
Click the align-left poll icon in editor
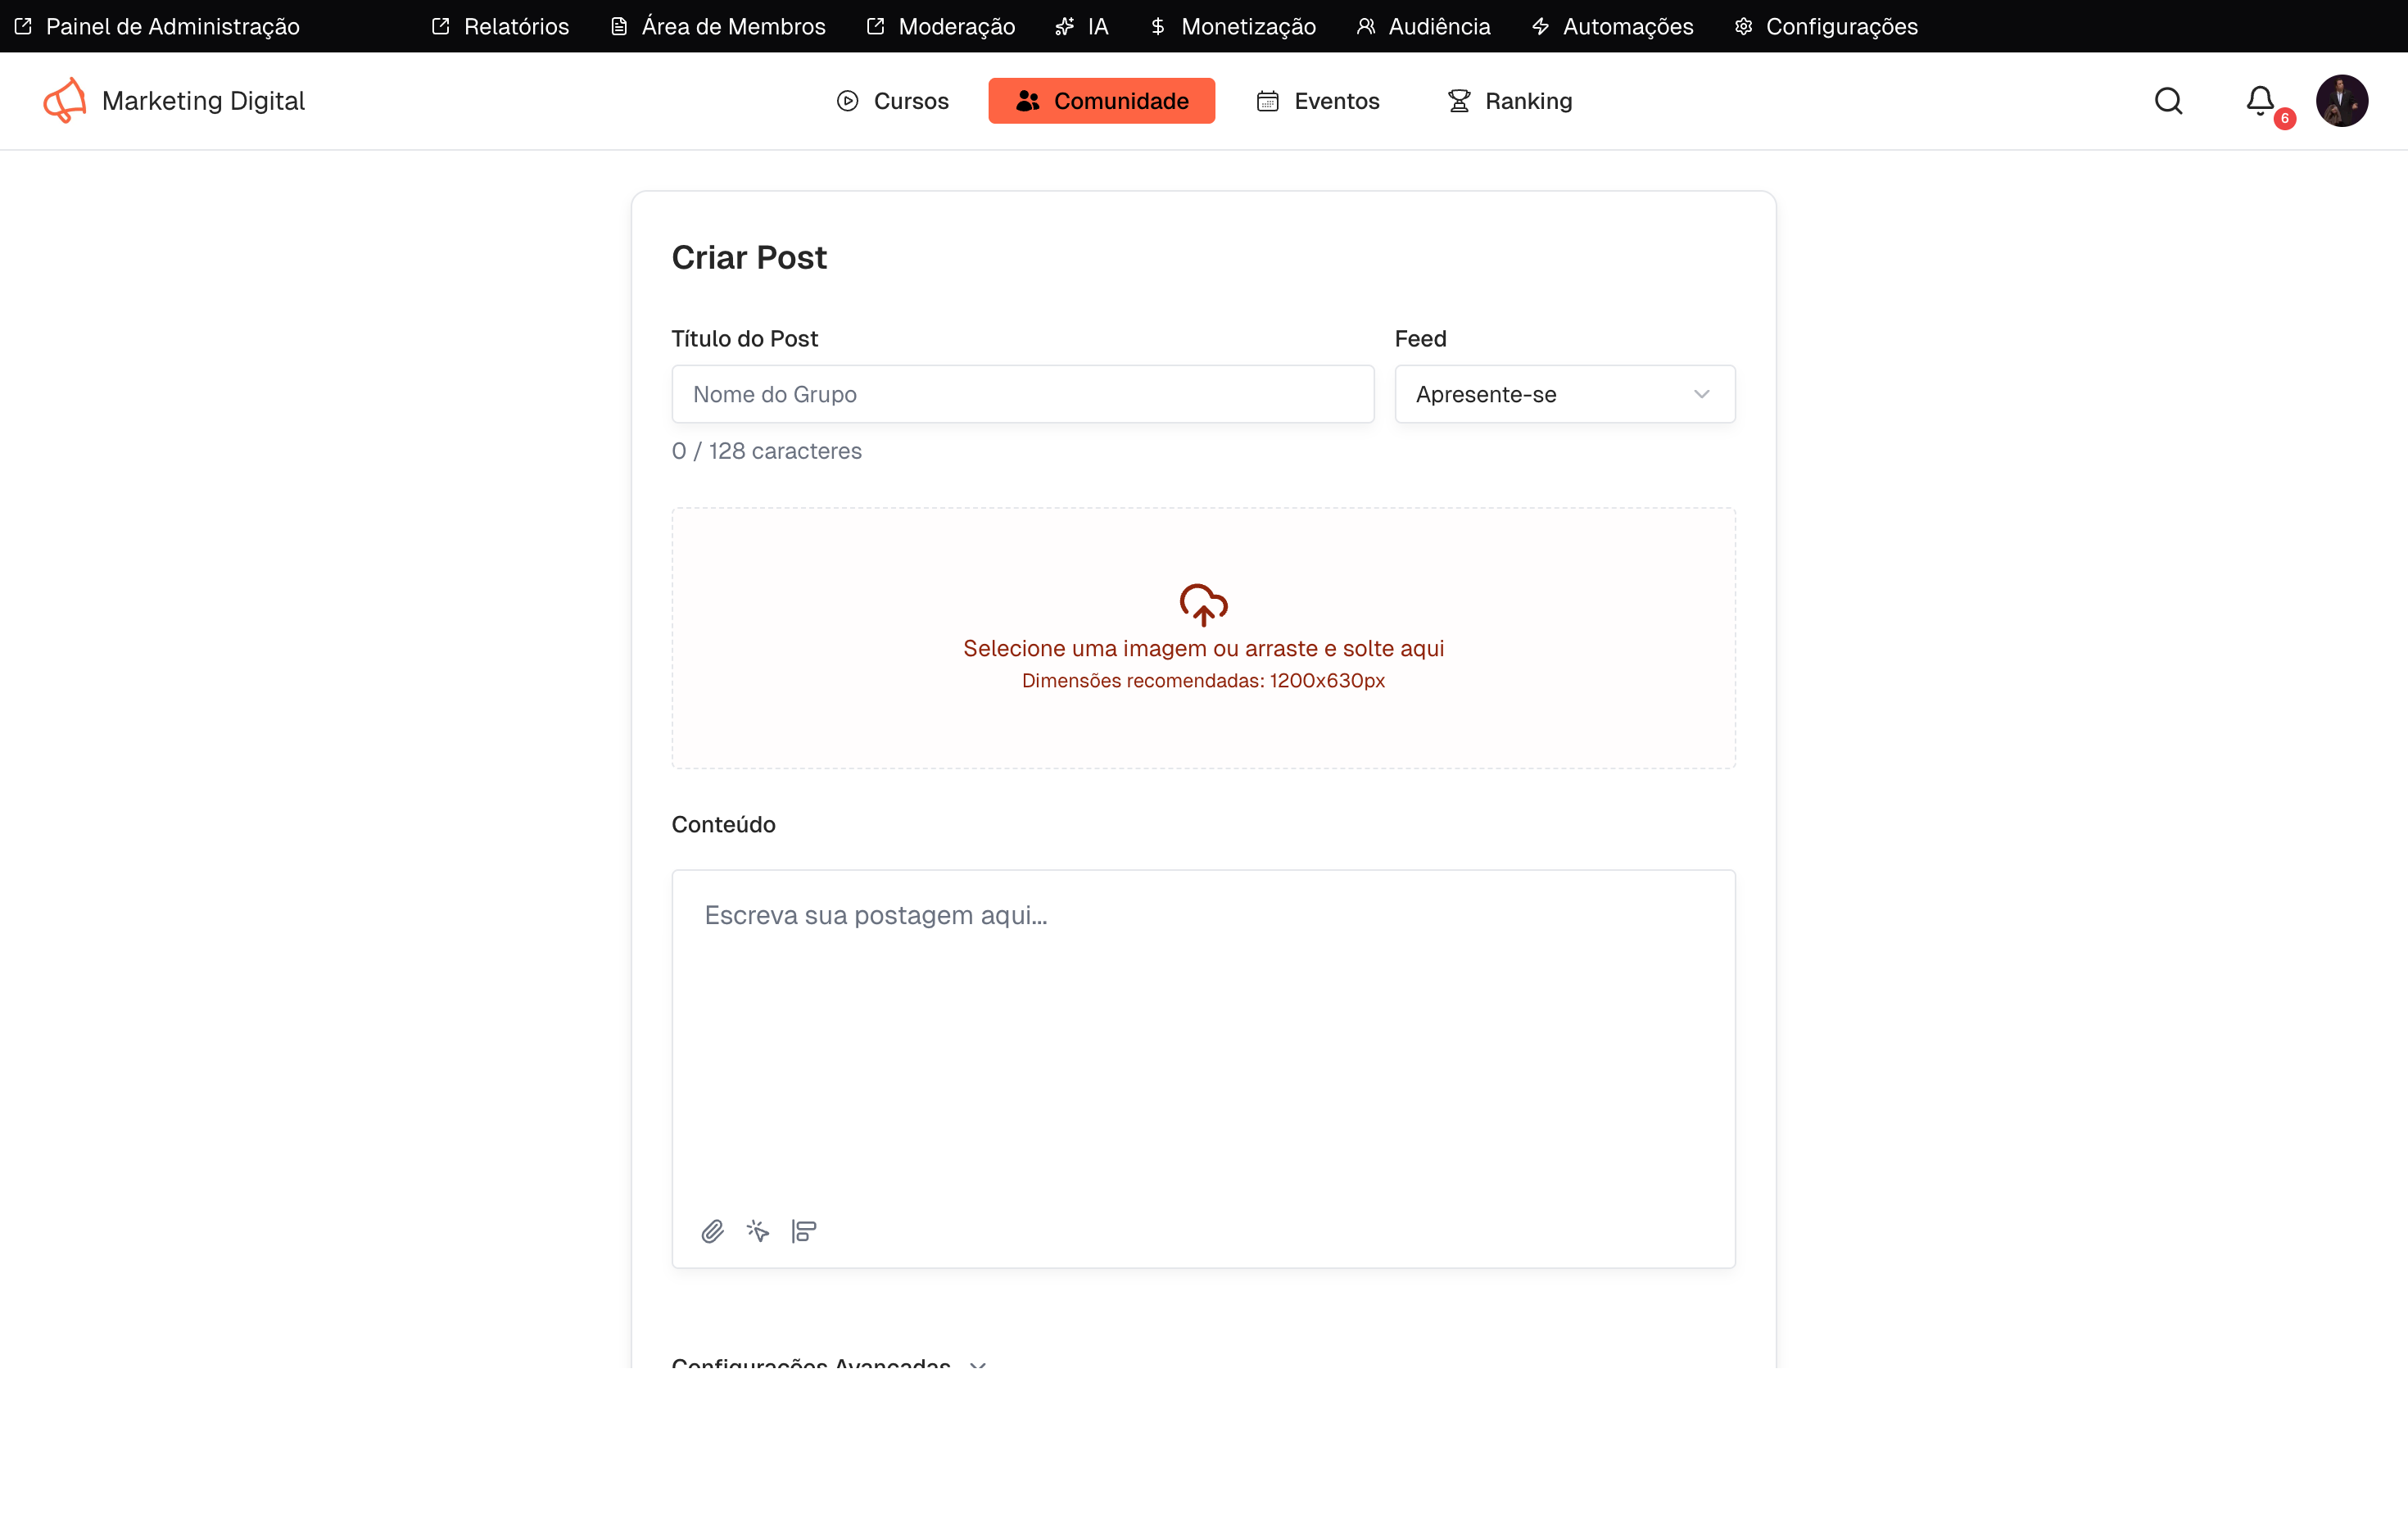804,1231
